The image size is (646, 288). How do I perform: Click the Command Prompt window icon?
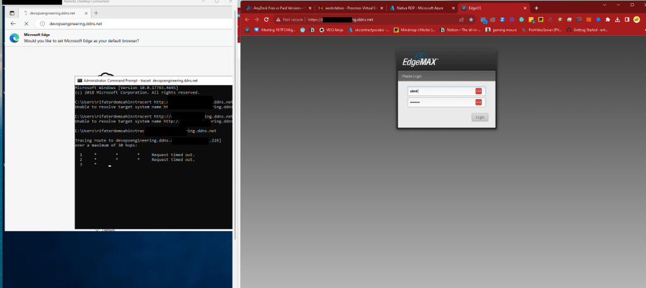point(80,81)
